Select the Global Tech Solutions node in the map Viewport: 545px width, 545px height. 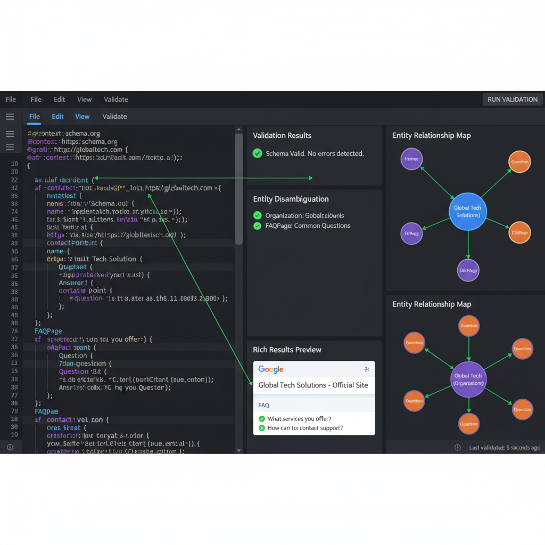click(467, 211)
